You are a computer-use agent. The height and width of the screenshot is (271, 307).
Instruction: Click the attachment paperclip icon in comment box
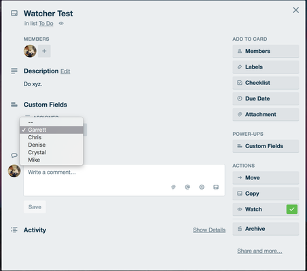173,187
